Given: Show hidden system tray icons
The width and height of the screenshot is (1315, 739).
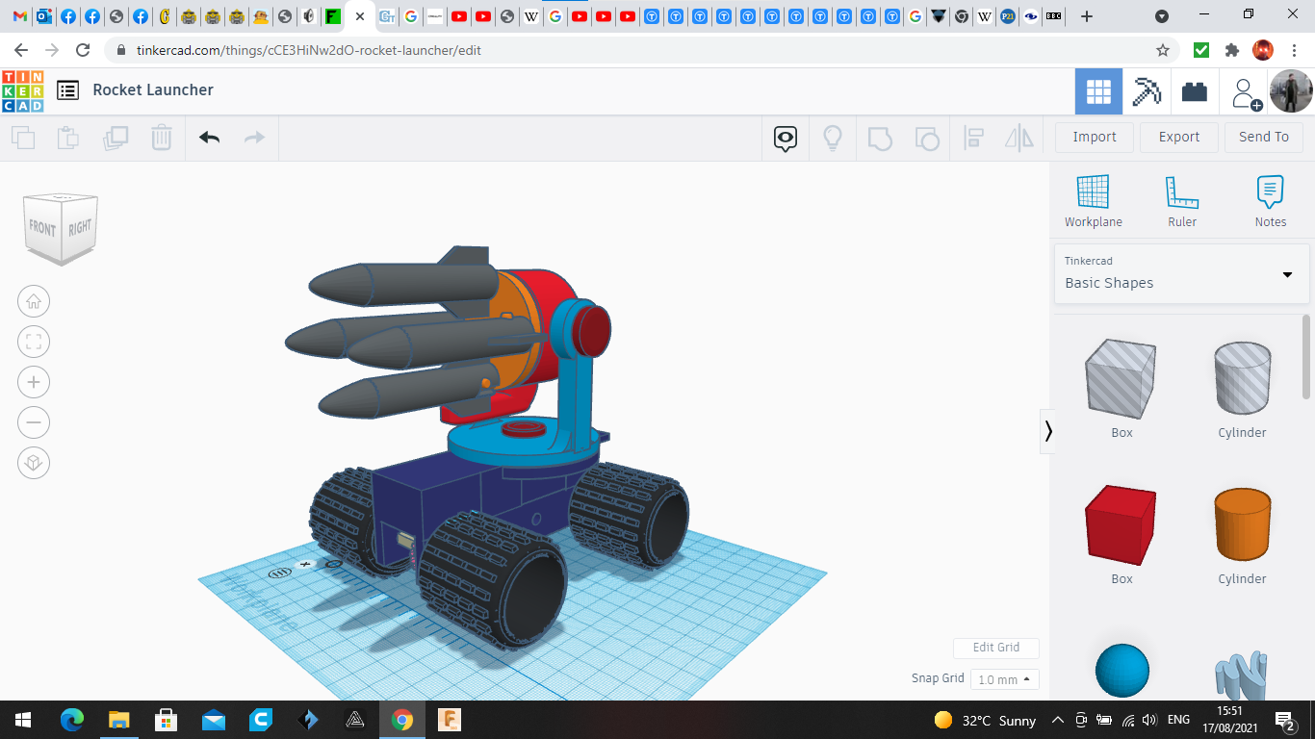Looking at the screenshot, I should click(x=1058, y=720).
